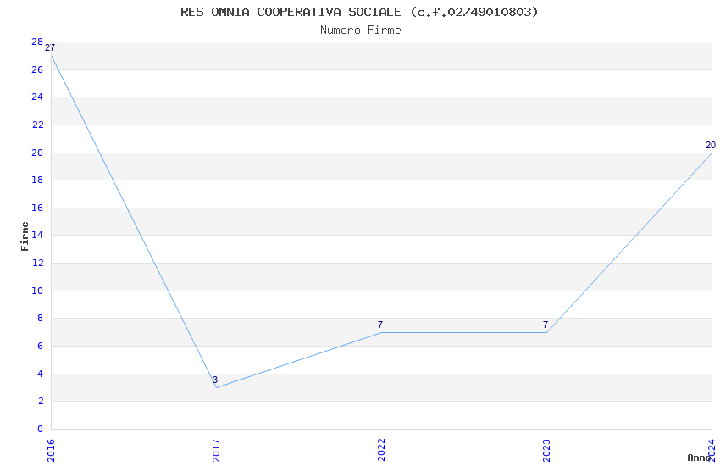Screen dimensions: 720x466
Task: Click the y-axis tick value 26
Action: pos(37,69)
